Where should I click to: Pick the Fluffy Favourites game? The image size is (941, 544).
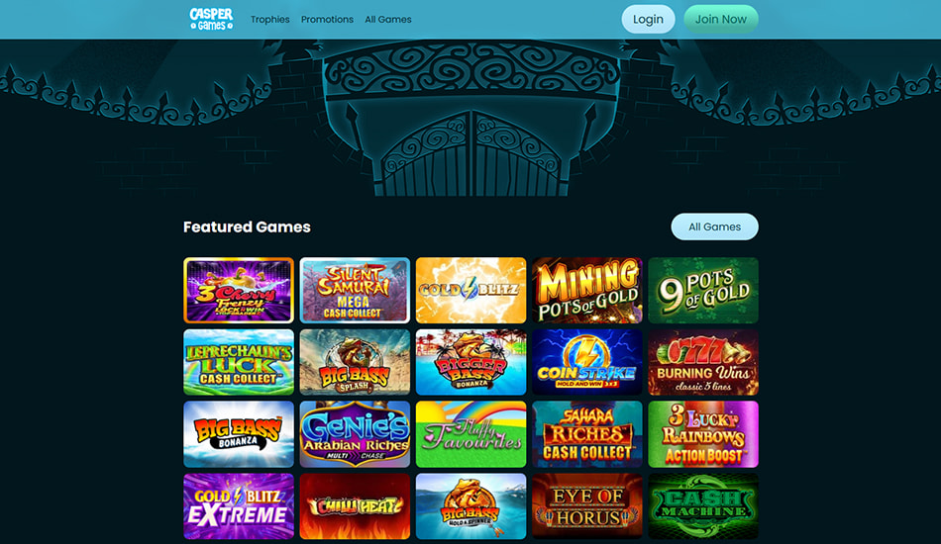pos(471,434)
